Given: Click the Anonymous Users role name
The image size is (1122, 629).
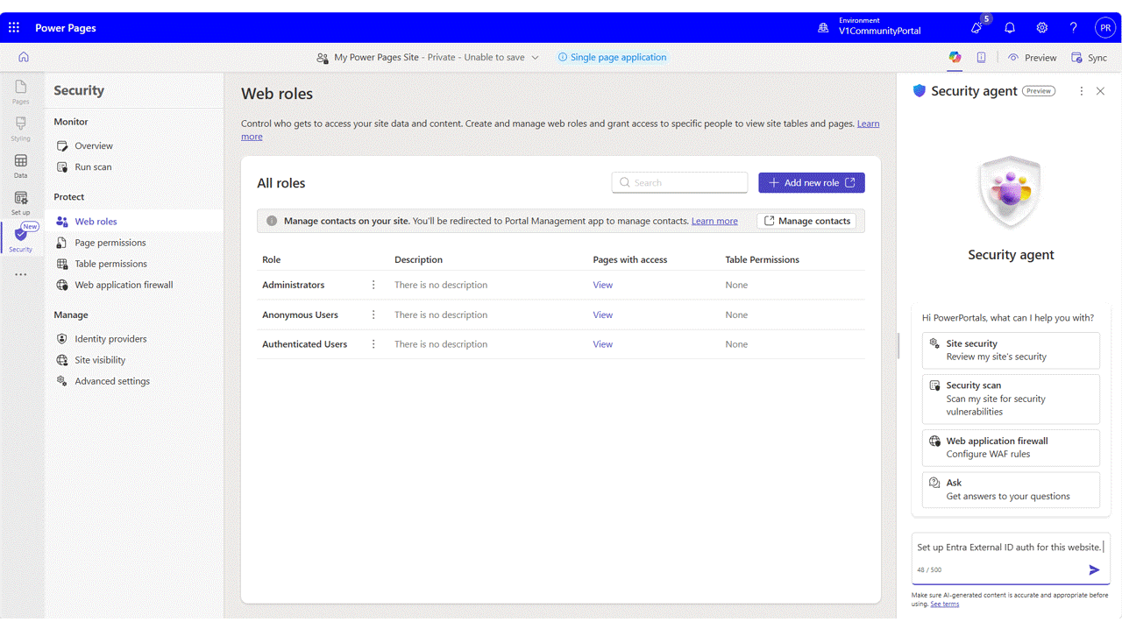Looking at the screenshot, I should (300, 314).
